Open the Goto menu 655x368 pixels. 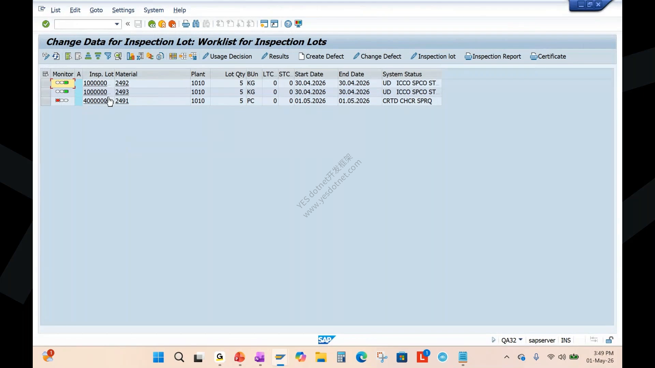click(96, 10)
